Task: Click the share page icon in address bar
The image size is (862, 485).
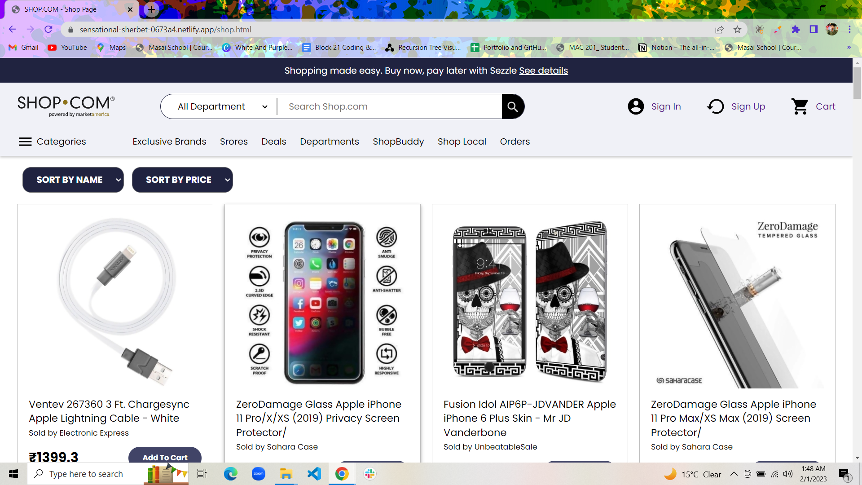Action: click(719, 29)
